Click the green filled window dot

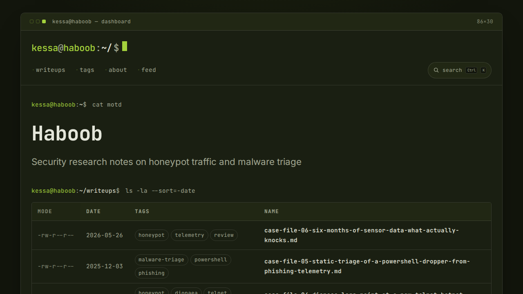tap(44, 22)
